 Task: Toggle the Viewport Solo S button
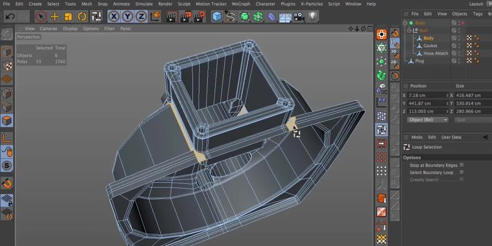click(7, 165)
